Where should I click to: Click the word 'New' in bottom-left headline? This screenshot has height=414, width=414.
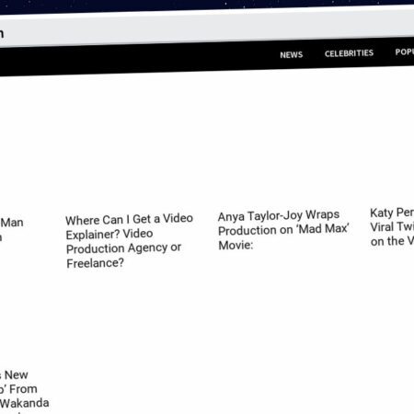[x=17, y=374]
